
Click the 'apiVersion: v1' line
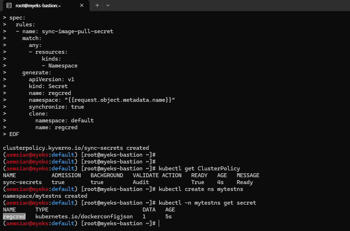[x=52, y=79]
